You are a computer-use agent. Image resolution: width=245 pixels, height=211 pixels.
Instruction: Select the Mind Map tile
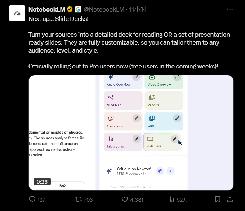(122, 100)
